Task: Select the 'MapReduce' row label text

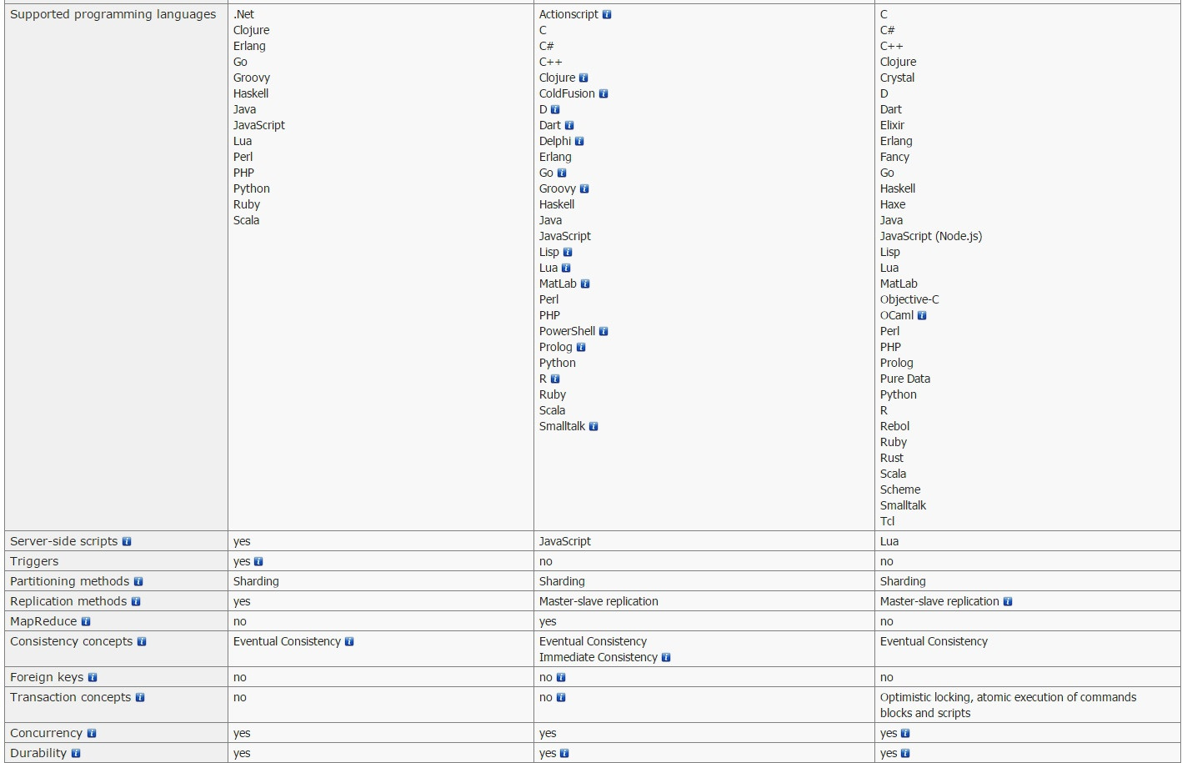Action: pos(43,621)
